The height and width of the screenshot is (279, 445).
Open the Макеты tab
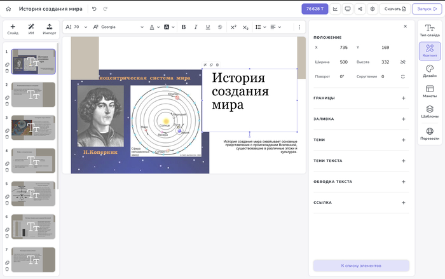tap(430, 92)
